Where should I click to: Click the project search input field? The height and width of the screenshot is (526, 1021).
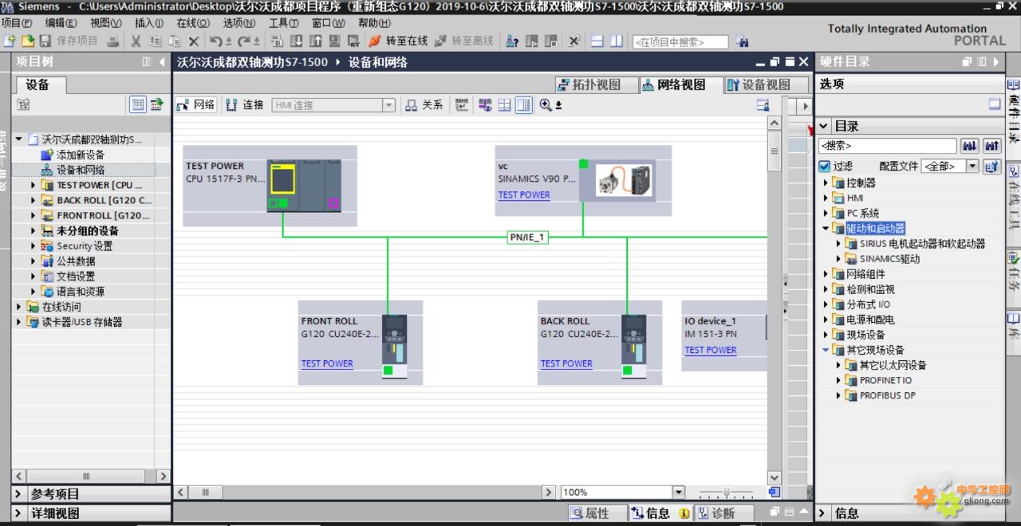click(680, 41)
